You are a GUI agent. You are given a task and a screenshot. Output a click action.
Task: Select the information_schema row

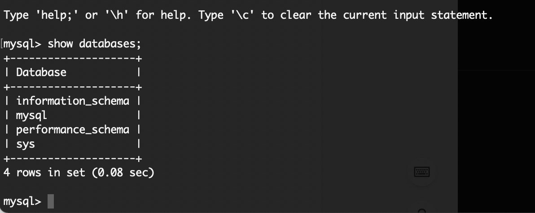pyautogui.click(x=73, y=101)
